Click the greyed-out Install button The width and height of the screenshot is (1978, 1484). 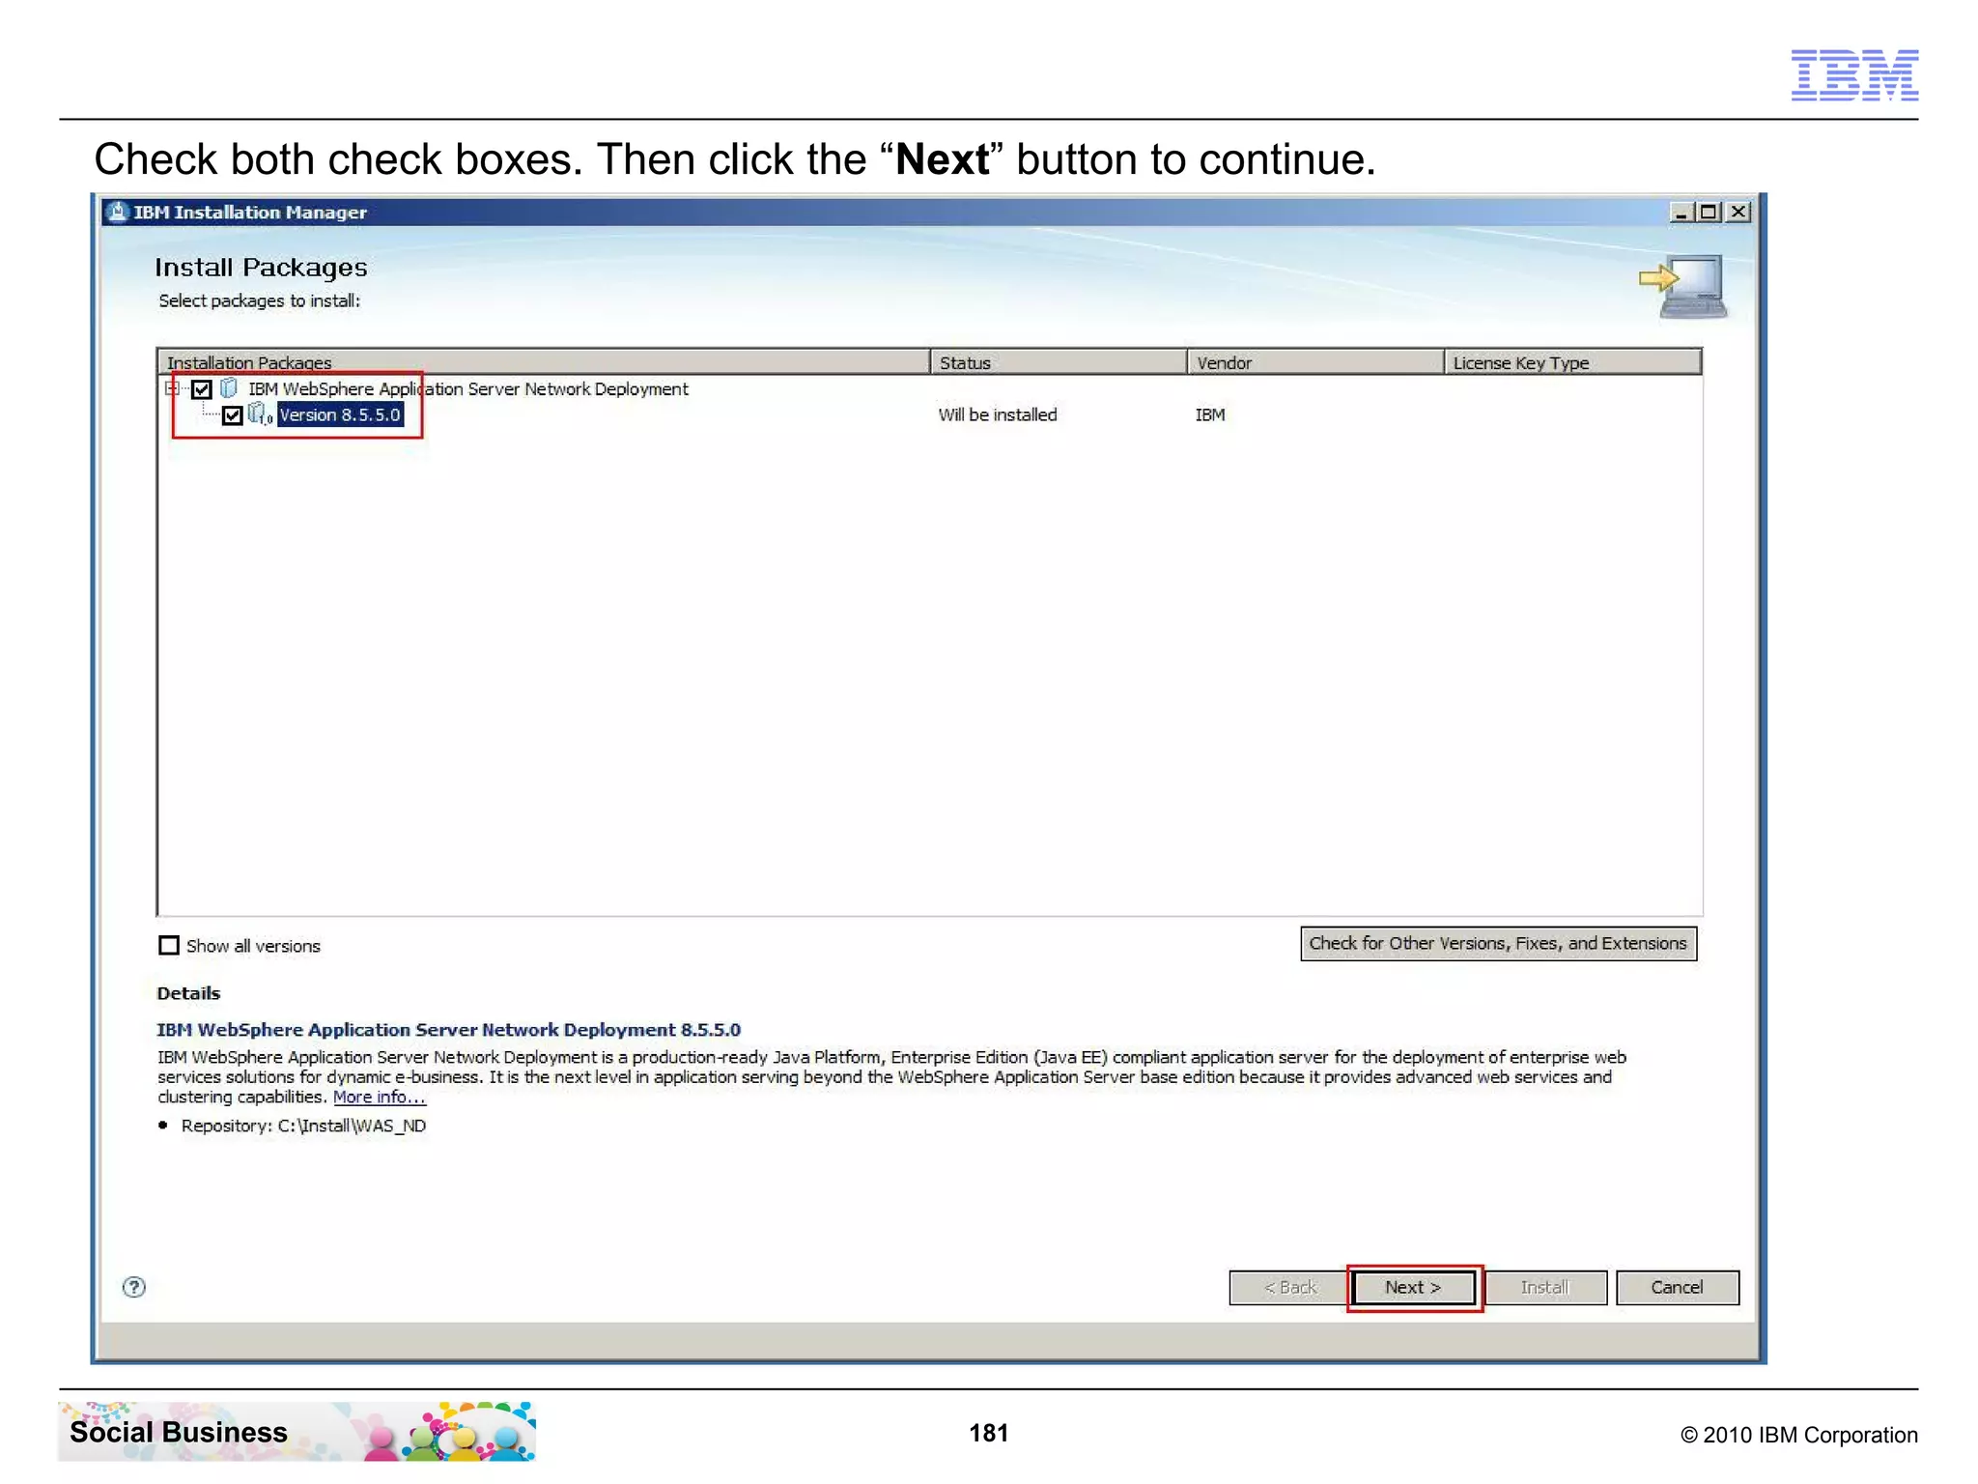pos(1545,1287)
